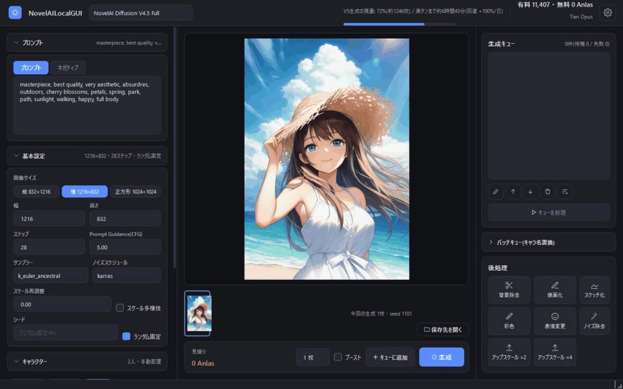The height and width of the screenshot is (389, 623).
Task: Click the ステップ field showing 28
Action: coord(49,247)
